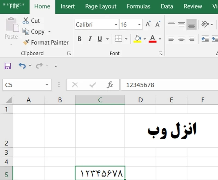The height and width of the screenshot is (180, 218).
Task: Align text left
Action: [171, 39]
